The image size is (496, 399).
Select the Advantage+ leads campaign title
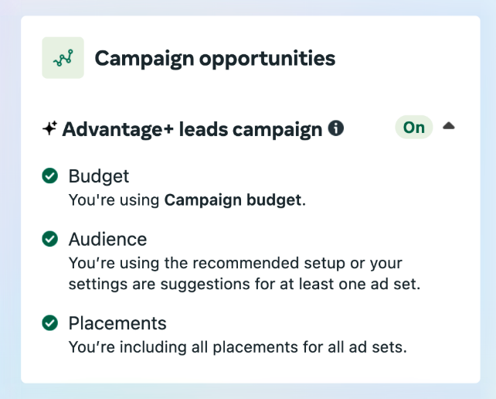coord(192,129)
